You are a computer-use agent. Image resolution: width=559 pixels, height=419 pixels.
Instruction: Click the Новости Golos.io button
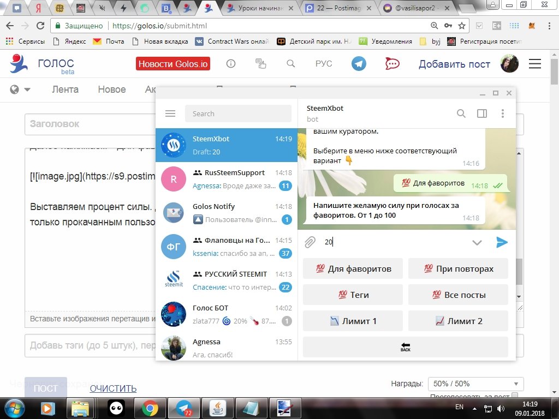[x=173, y=64]
